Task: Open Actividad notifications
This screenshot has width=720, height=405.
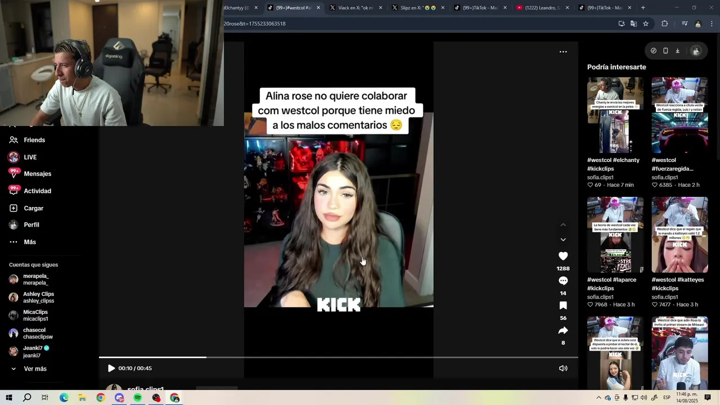Action: [x=37, y=191]
